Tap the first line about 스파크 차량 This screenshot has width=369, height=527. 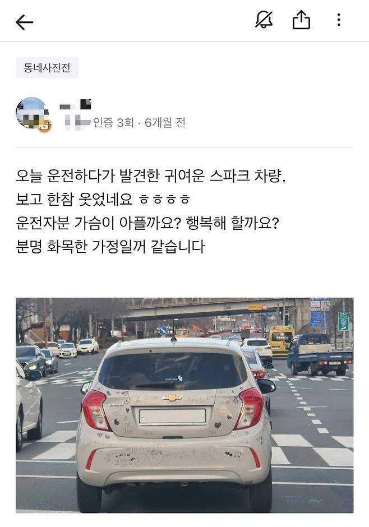click(151, 176)
